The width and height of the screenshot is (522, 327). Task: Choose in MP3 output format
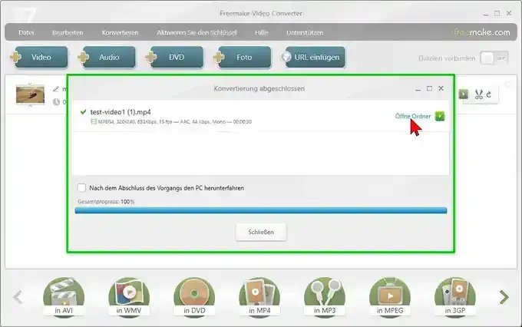325,297
